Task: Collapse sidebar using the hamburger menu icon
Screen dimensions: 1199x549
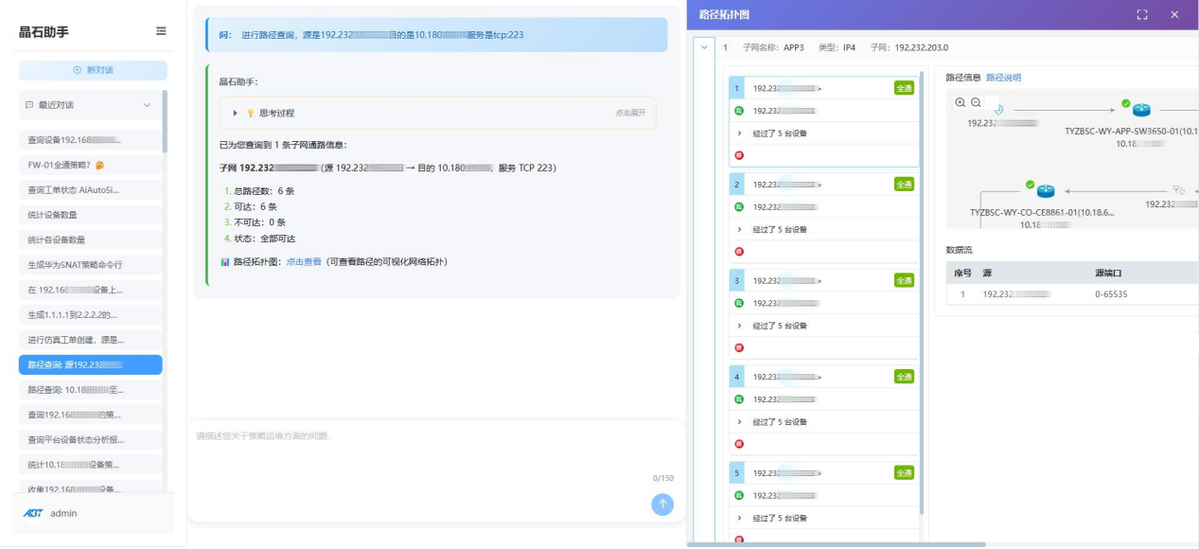Action: coord(161,31)
